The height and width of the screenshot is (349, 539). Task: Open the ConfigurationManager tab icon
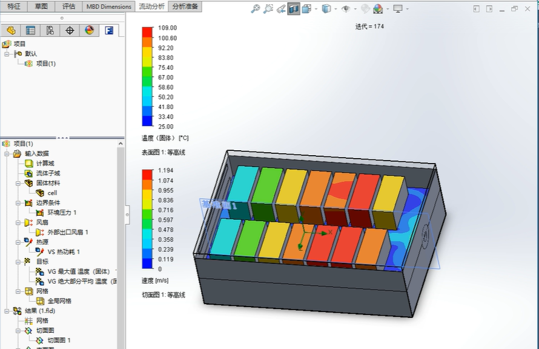[x=50, y=31]
